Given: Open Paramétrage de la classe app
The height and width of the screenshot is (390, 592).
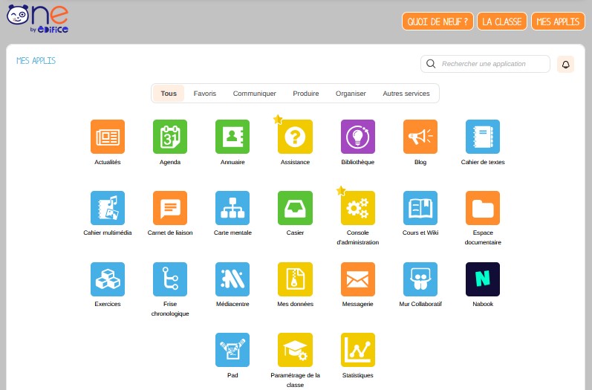Looking at the screenshot, I should tap(295, 350).
